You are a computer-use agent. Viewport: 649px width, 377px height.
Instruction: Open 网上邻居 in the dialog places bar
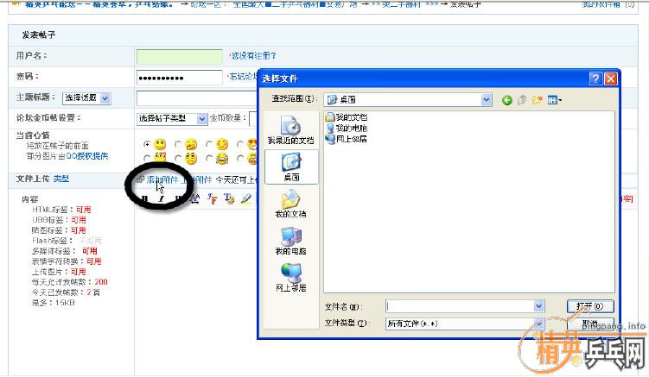coord(290,278)
